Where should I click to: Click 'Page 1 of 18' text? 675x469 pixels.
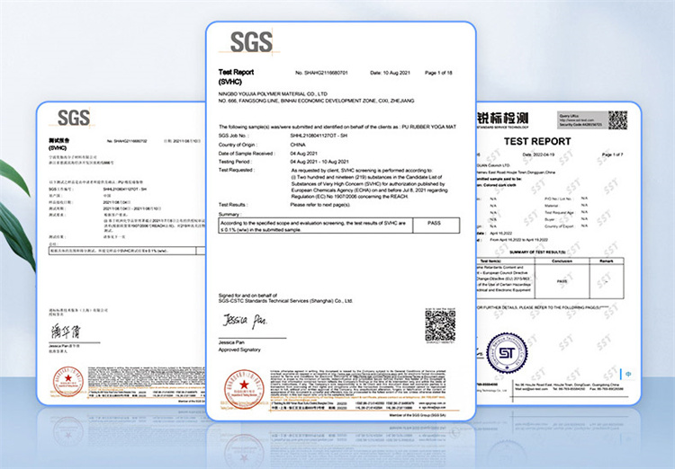pos(438,73)
